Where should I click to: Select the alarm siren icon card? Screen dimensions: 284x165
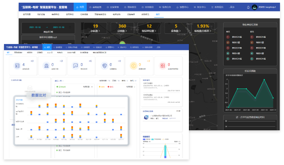coord(46,65)
